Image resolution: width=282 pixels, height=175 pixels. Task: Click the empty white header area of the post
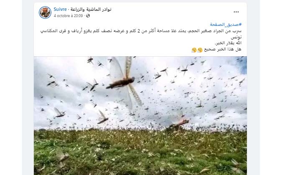(x=162, y=12)
